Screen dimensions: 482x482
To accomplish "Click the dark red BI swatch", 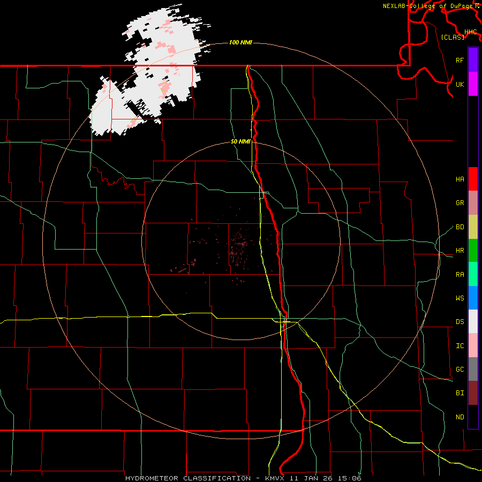I will 473,393.
